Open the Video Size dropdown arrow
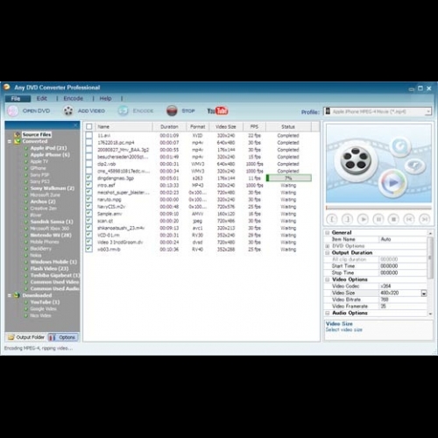Viewport: 438px width, 438px height. tap(424, 293)
